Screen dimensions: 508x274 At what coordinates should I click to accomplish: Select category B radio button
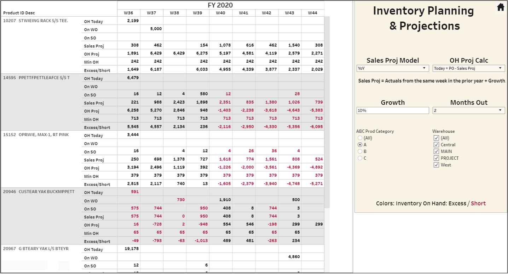coord(360,152)
